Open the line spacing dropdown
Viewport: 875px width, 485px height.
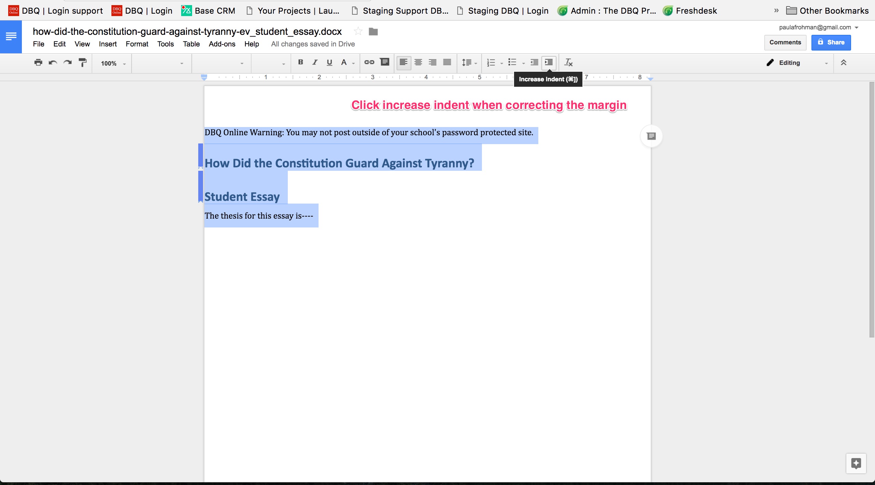[469, 63]
